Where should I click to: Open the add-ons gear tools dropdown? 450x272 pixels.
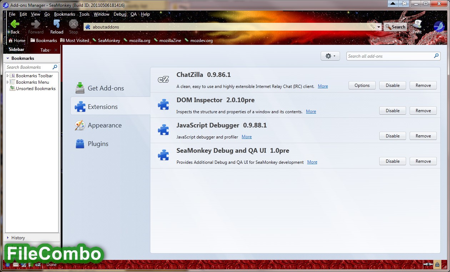click(330, 56)
